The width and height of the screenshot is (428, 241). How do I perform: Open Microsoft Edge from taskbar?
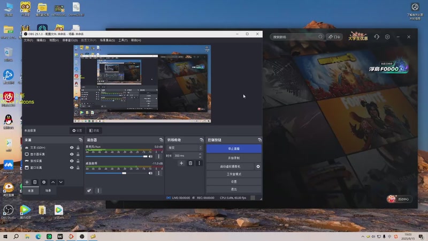pyautogui.click(x=38, y=237)
